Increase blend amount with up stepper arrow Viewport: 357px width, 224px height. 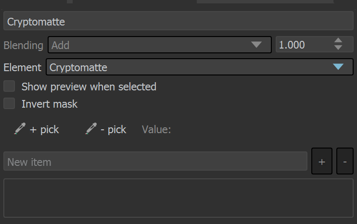pyautogui.click(x=338, y=40)
